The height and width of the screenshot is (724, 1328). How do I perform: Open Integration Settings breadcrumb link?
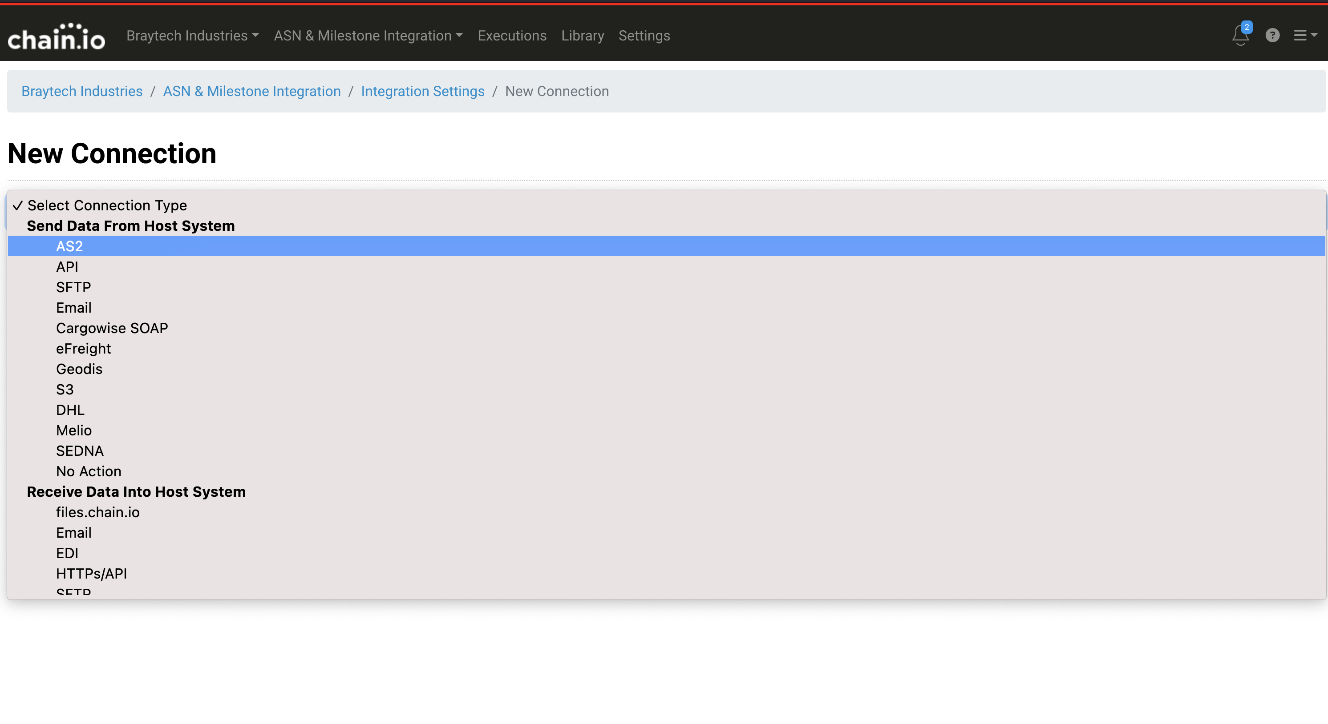pyautogui.click(x=423, y=91)
